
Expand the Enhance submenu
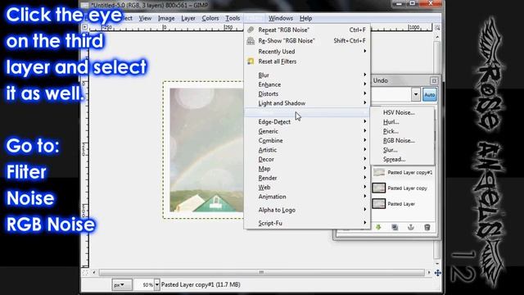pyautogui.click(x=308, y=84)
